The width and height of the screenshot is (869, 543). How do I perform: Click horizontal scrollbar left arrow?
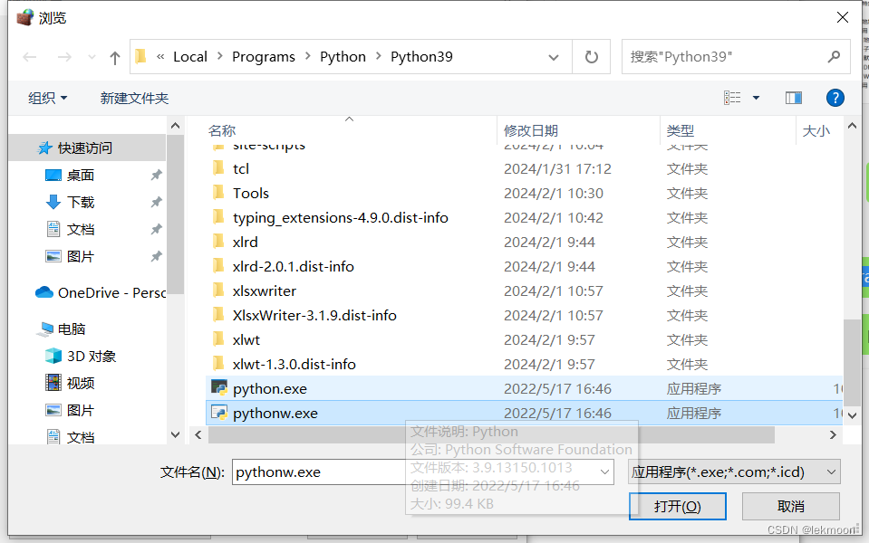coord(198,435)
